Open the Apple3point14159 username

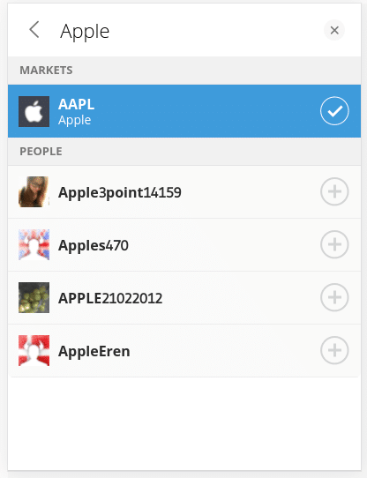[x=120, y=192]
